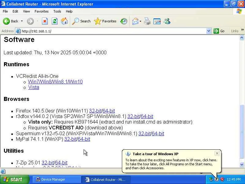Switch to Device Manager taskbar button

point(56,180)
